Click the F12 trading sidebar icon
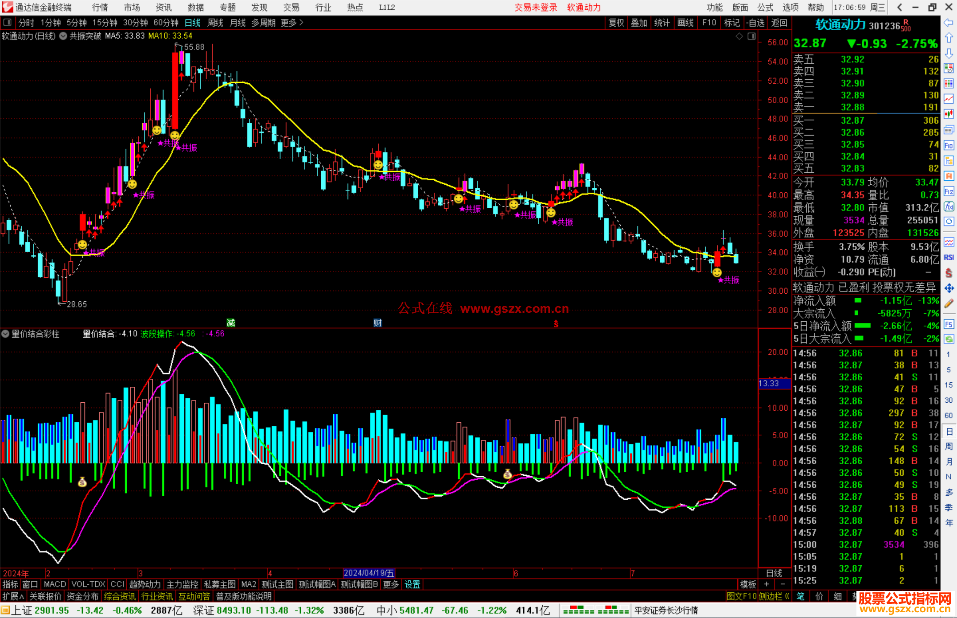Screen dimensions: 957x618 coord(949,191)
